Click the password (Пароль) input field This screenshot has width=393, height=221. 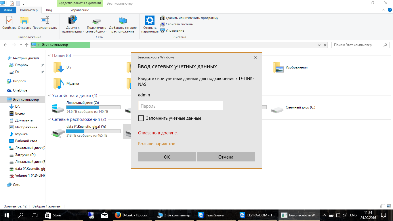point(180,106)
